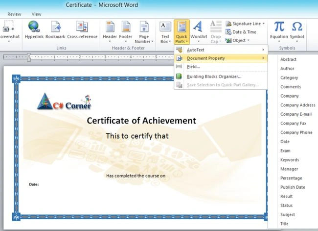The height and width of the screenshot is (231, 318).
Task: Expand the Footer dropdown arrow
Action: coord(126,41)
